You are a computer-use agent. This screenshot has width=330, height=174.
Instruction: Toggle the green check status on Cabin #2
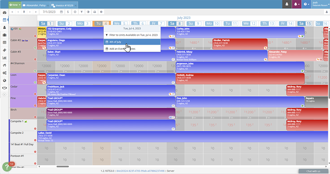point(35,48)
